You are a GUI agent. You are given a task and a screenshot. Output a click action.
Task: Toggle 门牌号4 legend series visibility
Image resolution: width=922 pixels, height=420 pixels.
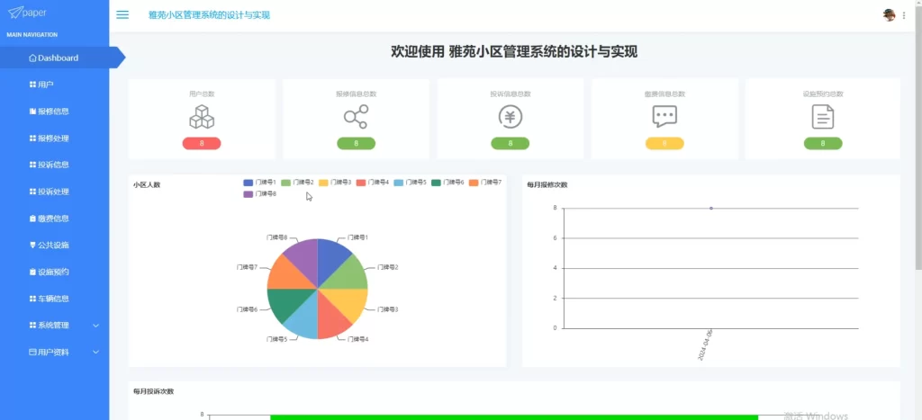tap(373, 183)
